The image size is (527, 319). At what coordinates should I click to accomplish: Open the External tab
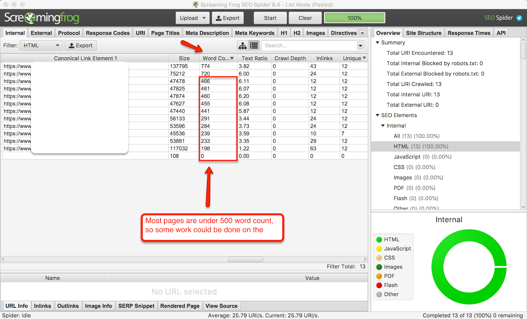point(41,33)
